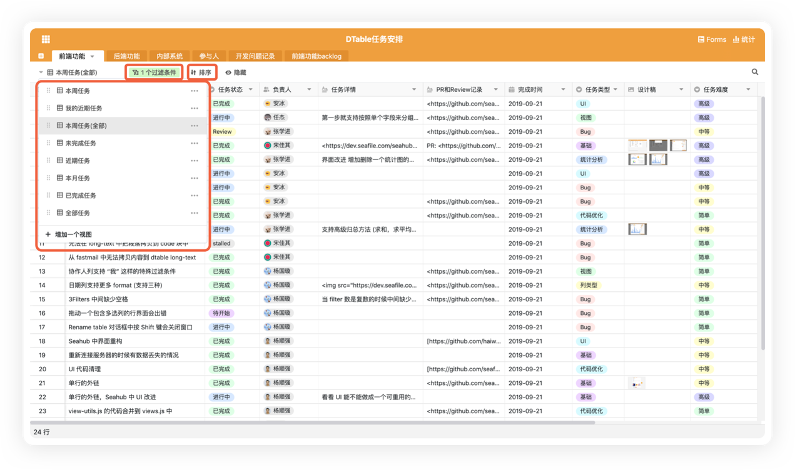Open dropdown arrow on 前端功能 tab

93,57
